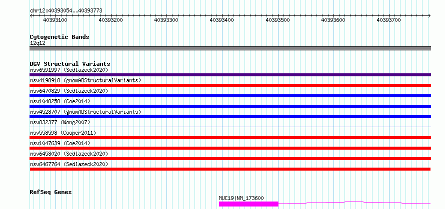Image resolution: width=445 pixels, height=209 pixels.
Task: Click the RefSeq Genes track title
Action: [x=50, y=193]
